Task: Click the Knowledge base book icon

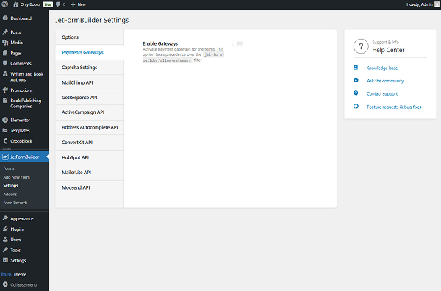Action: 356,68
